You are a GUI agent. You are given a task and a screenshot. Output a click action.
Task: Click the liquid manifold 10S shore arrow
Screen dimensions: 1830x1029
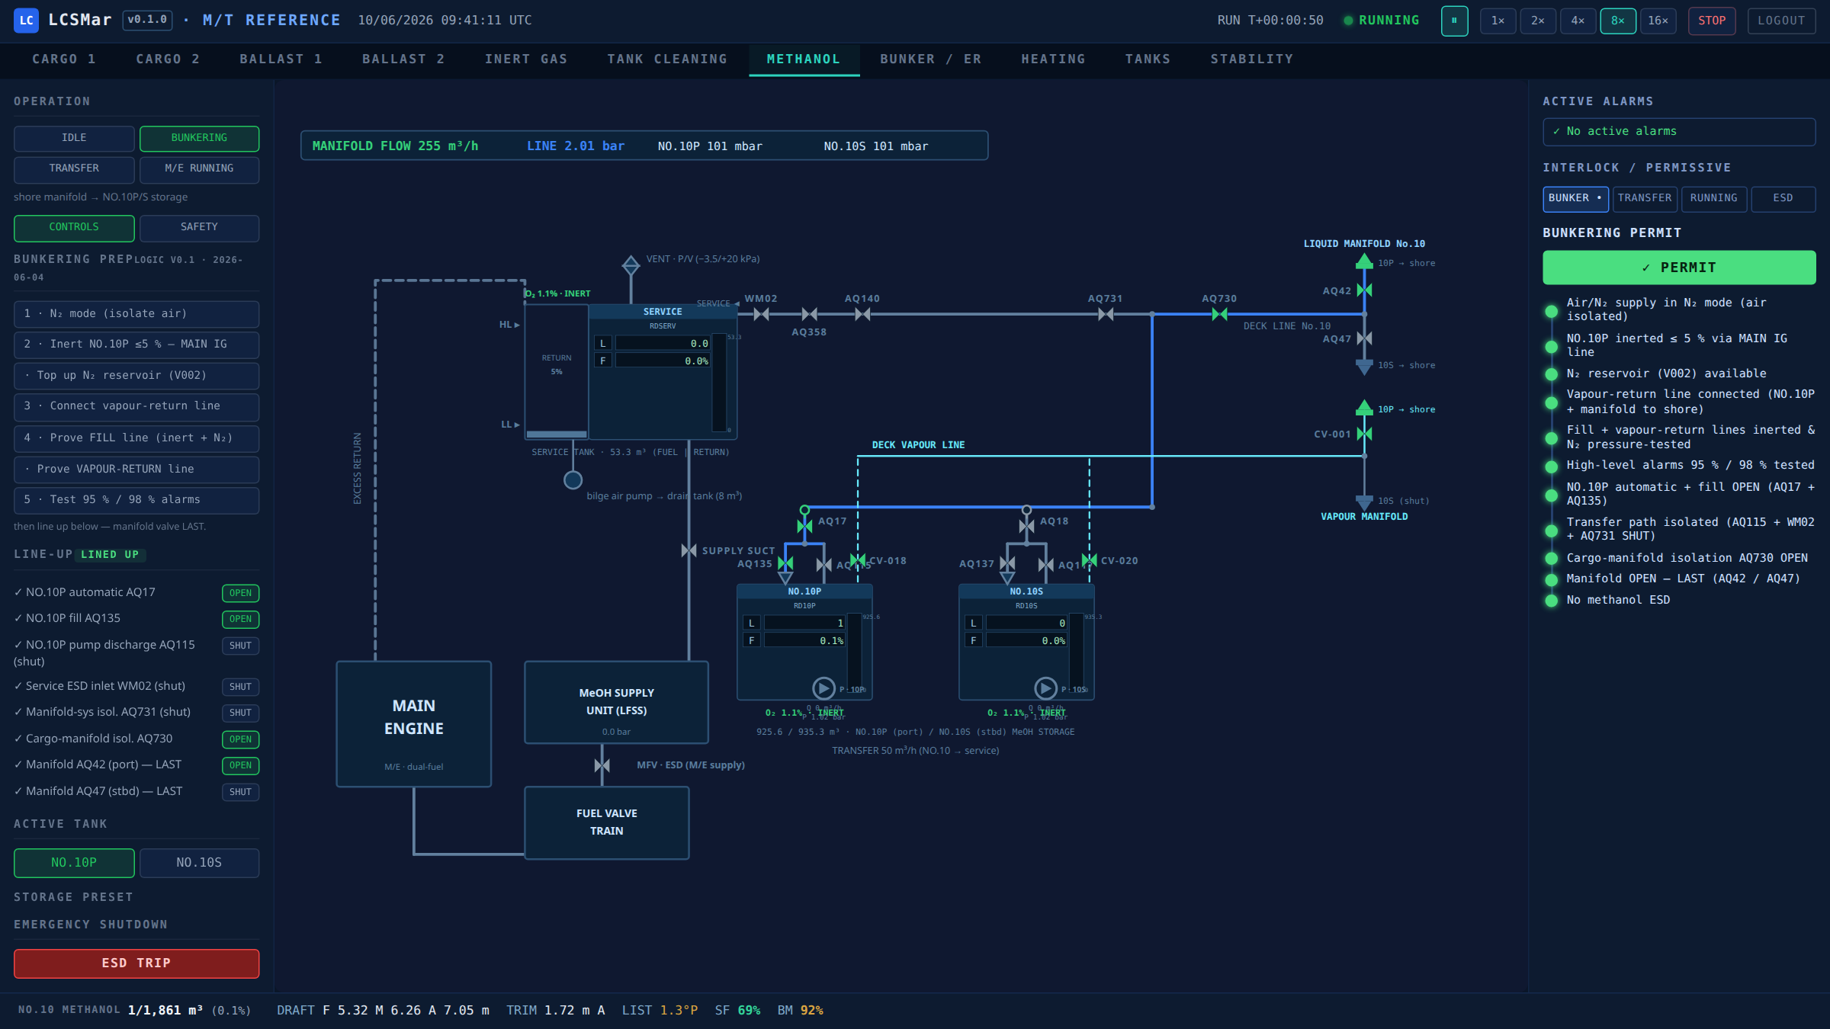pyautogui.click(x=1364, y=367)
